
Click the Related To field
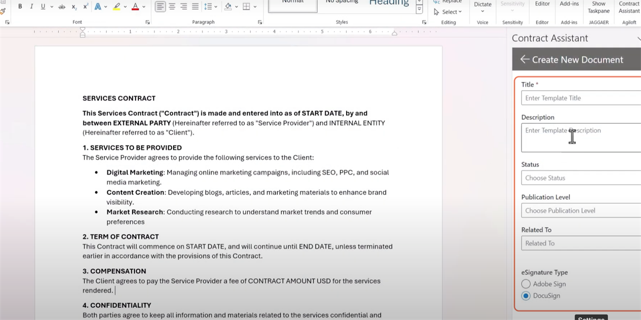coord(581,243)
